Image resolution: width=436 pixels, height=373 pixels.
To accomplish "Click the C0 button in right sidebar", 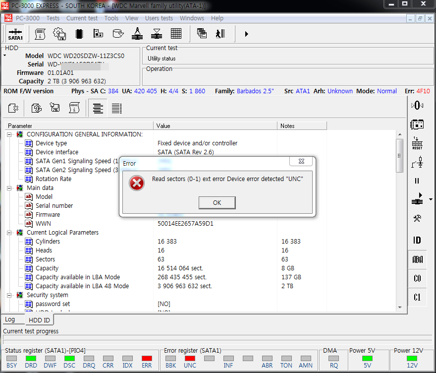I will tap(417, 278).
